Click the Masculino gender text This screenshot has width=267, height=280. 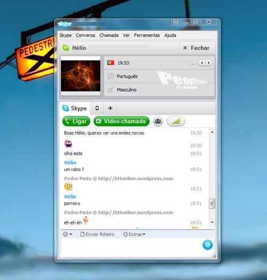(127, 90)
